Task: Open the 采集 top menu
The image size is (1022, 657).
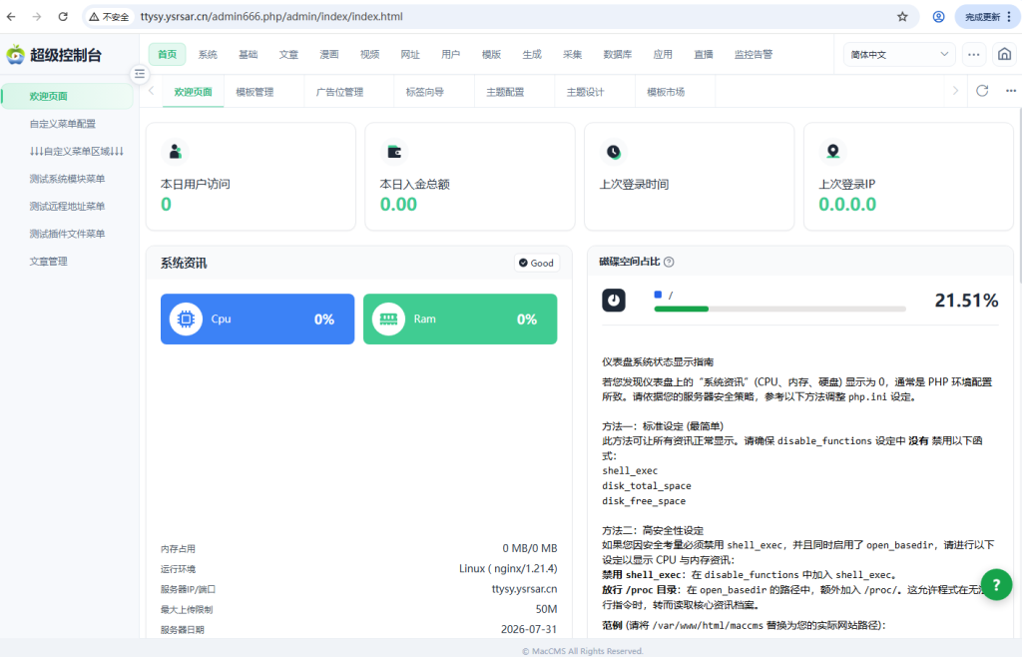Action: click(572, 55)
